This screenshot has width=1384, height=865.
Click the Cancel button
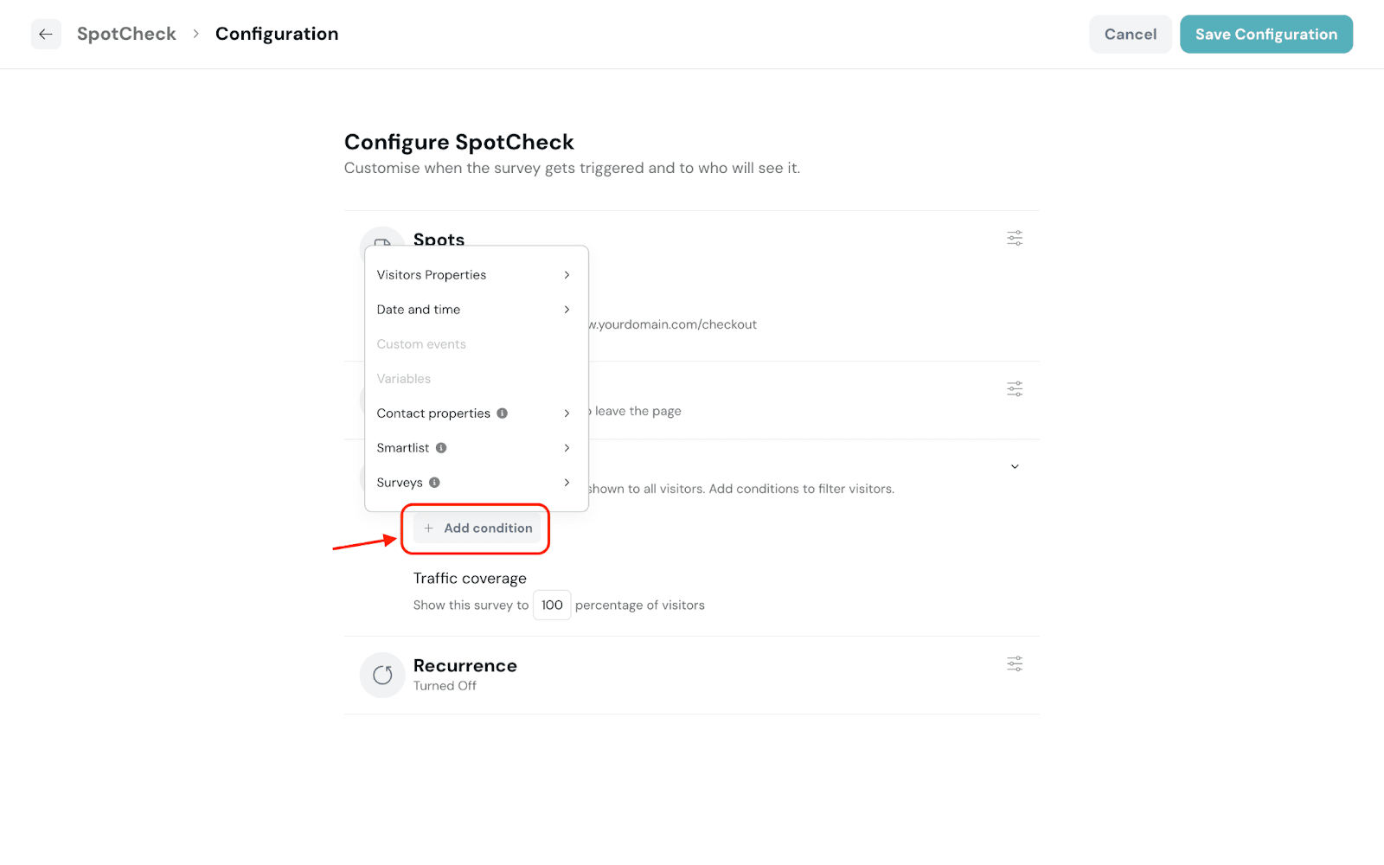(1130, 35)
